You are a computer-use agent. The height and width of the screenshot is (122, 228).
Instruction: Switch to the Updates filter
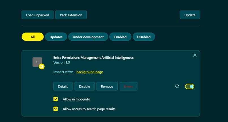click(56, 37)
